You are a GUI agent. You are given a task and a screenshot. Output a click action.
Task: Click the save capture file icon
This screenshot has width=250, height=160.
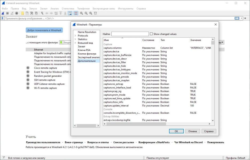(27, 13)
